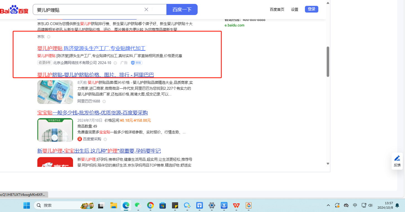Click the page vertical scrollbar thumb
405x212 pixels.
click(x=328, y=61)
